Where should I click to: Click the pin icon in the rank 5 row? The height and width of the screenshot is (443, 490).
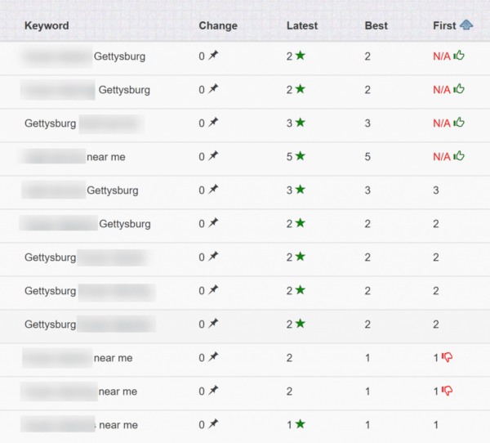pos(213,156)
